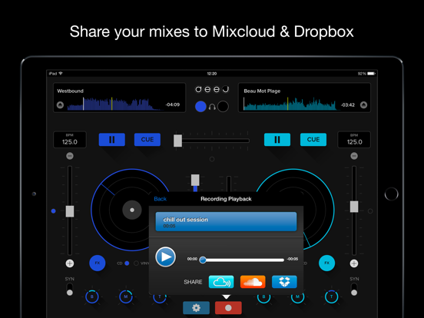Open the left deck blue FX button
424x318 pixels.
pyautogui.click(x=98, y=263)
